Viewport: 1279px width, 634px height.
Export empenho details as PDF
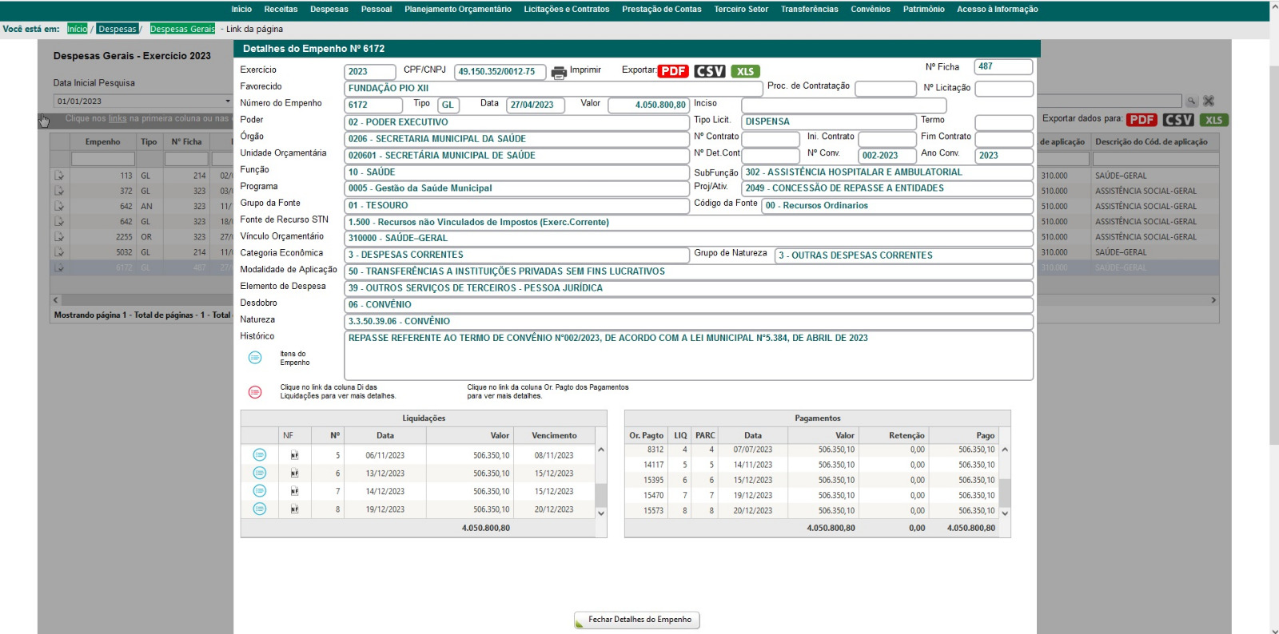[x=673, y=71]
